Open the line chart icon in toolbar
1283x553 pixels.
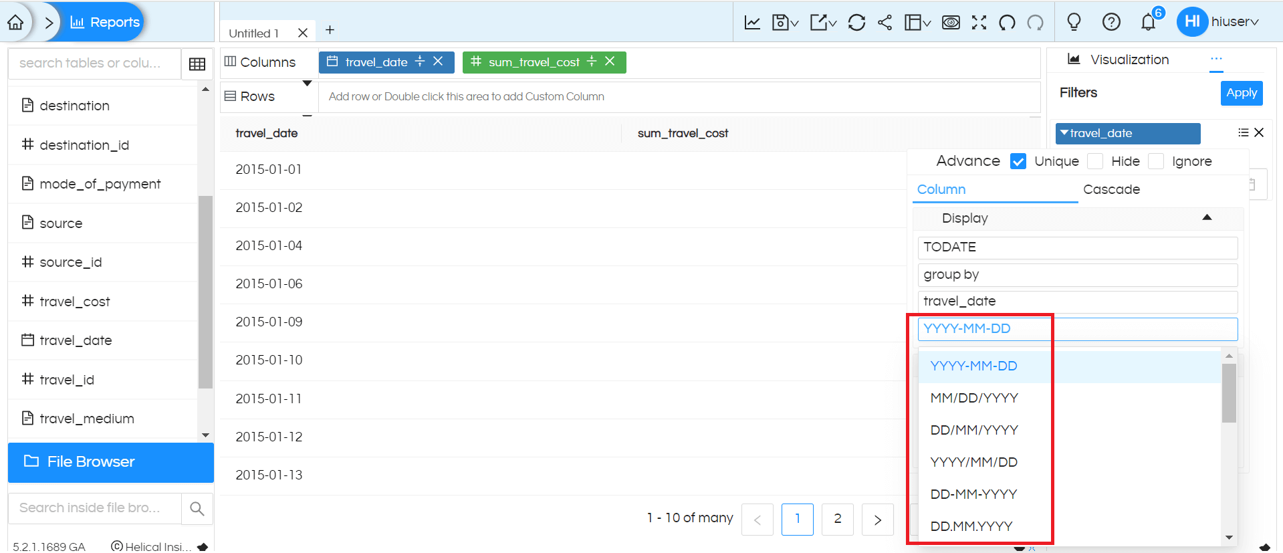(x=752, y=22)
